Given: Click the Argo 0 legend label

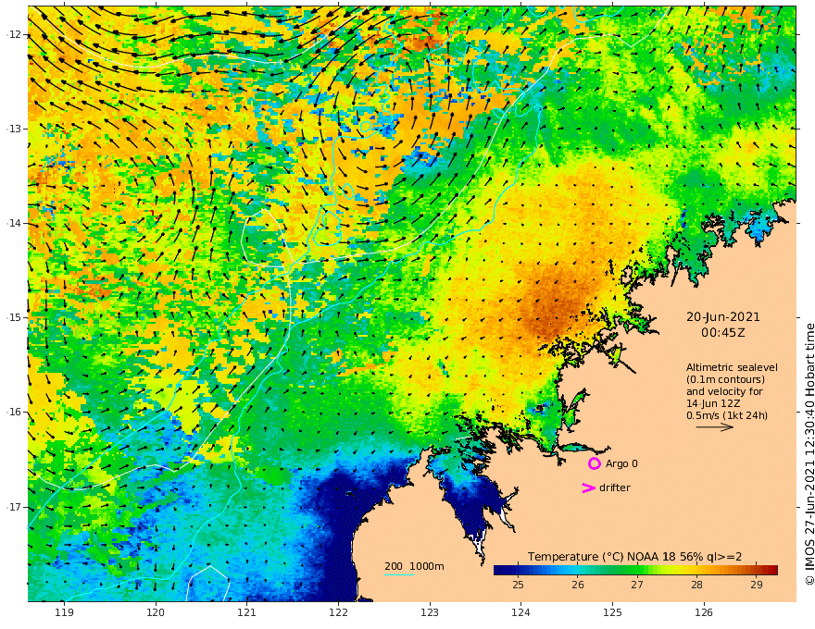Looking at the screenshot, I should [x=621, y=463].
